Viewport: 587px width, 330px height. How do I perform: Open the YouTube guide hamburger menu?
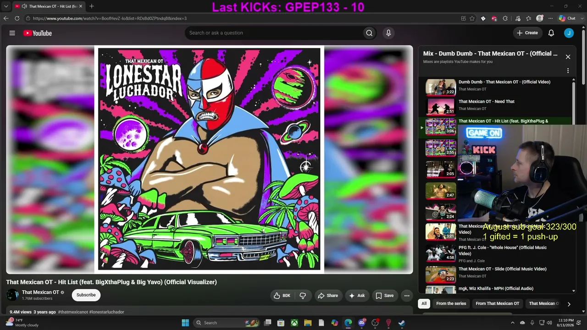click(x=12, y=33)
